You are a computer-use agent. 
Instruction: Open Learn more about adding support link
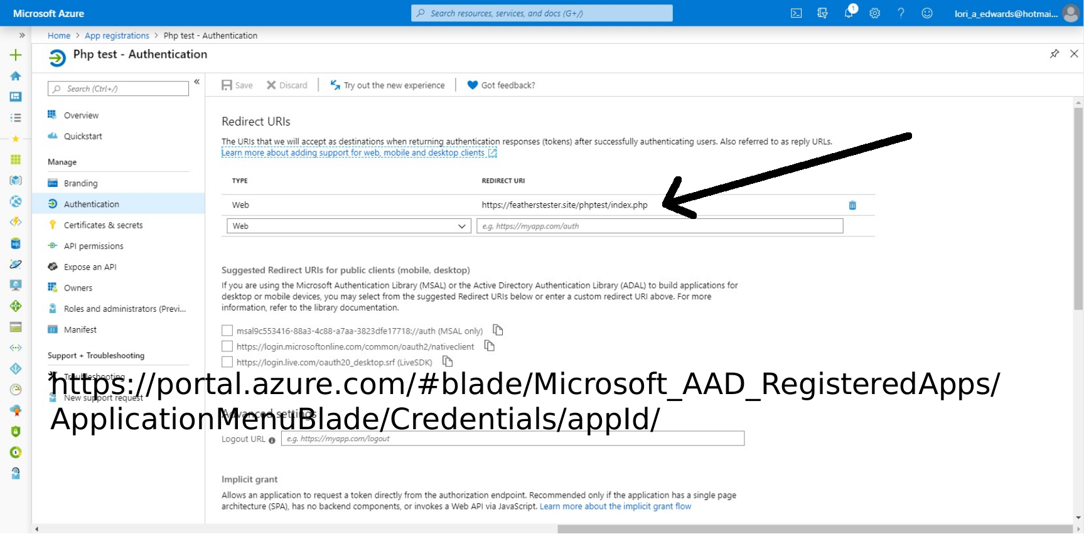(x=359, y=152)
